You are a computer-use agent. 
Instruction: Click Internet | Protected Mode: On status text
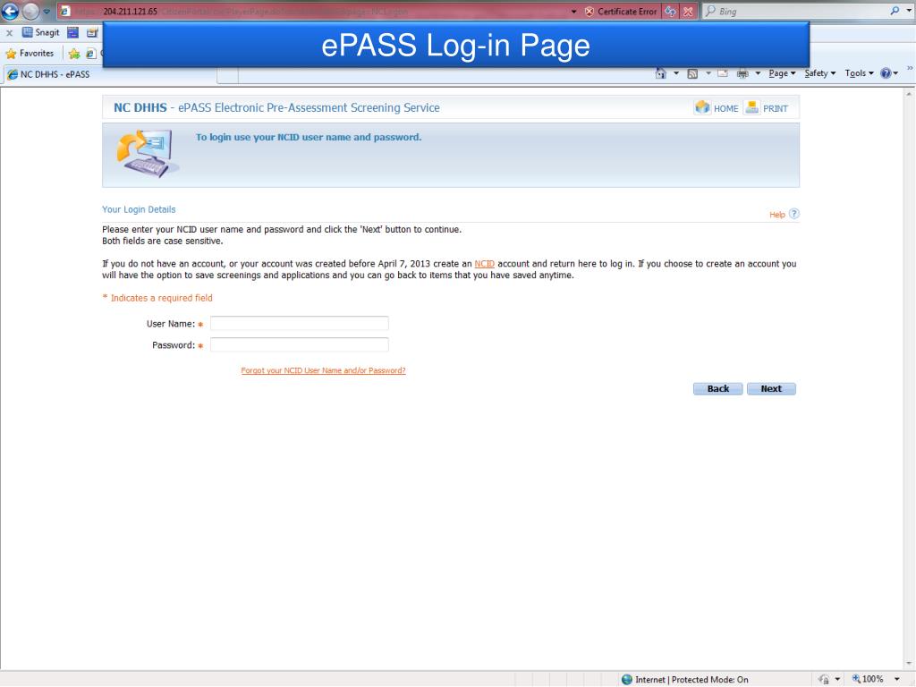(691, 680)
